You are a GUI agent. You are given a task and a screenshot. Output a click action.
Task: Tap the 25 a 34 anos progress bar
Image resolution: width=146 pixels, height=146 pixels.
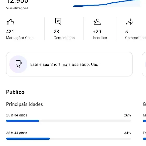tap(69, 121)
